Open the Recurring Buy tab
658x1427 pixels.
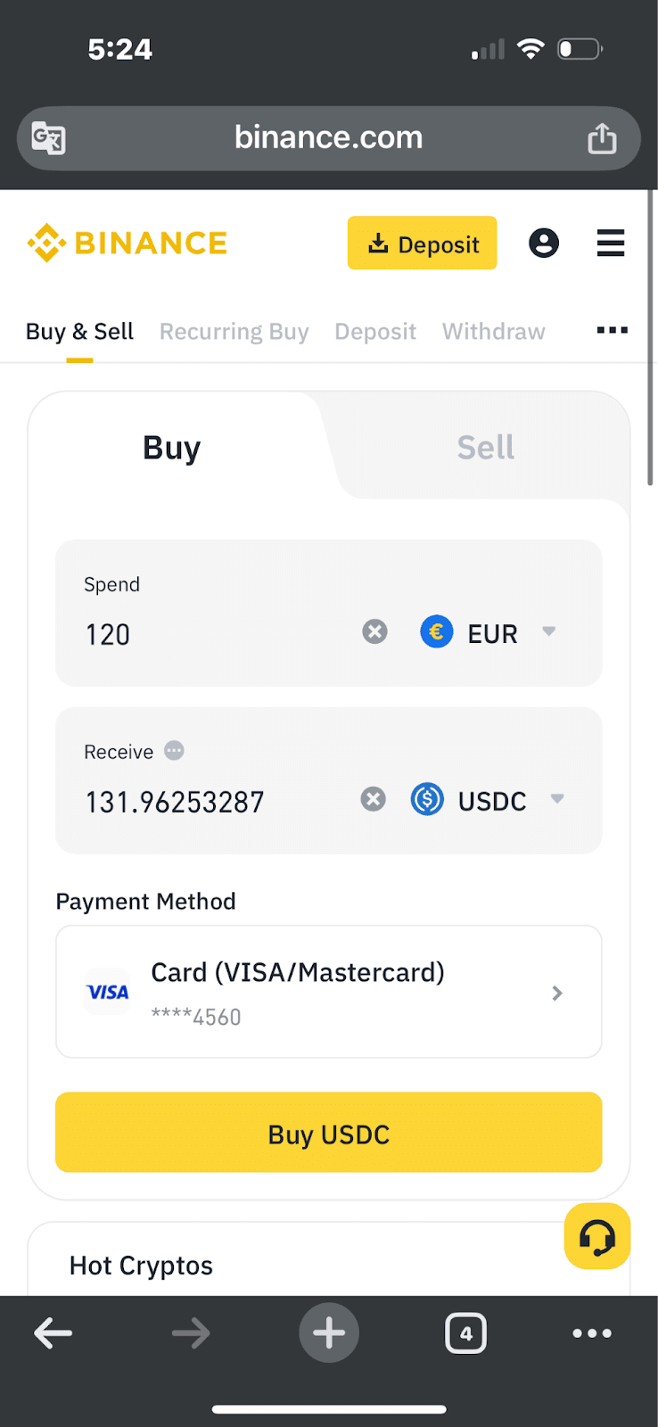click(234, 332)
